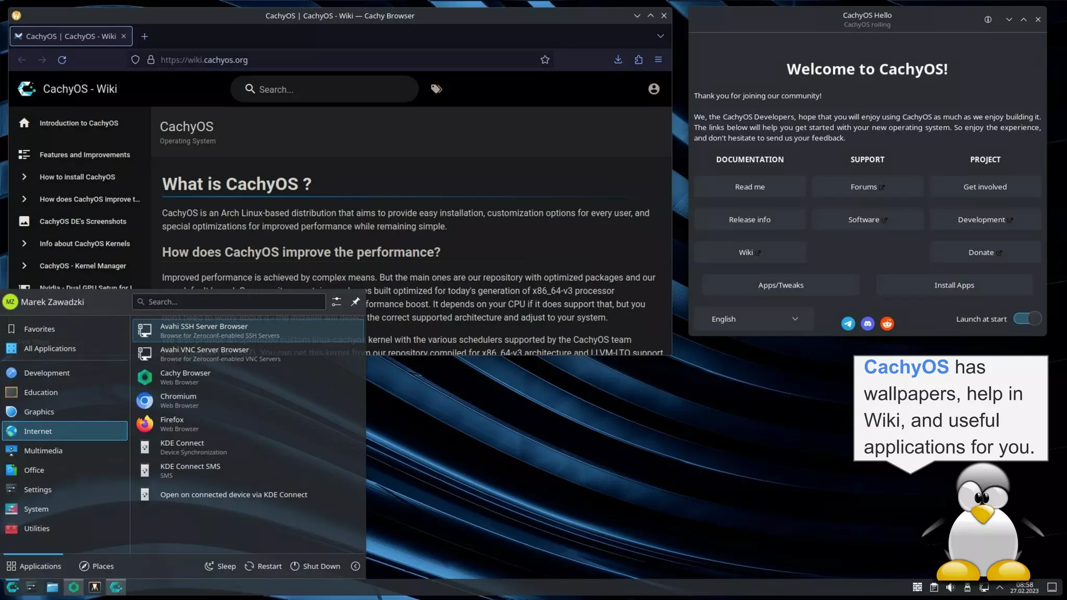The width and height of the screenshot is (1067, 600).
Task: Toggle the Launch at start switch
Action: point(1027,319)
